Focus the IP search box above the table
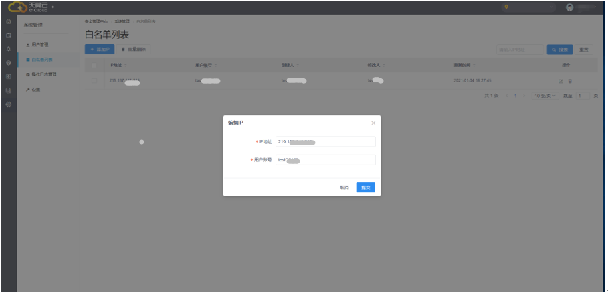 520,50
